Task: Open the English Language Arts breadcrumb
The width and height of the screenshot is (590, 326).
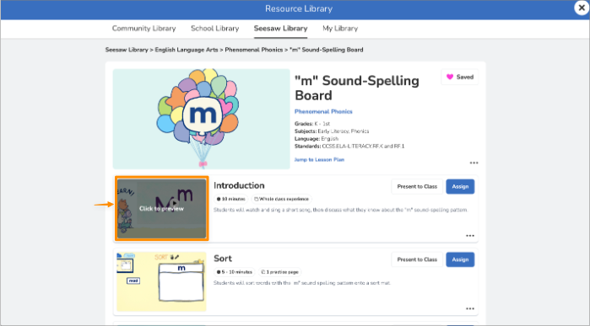Action: (187, 50)
